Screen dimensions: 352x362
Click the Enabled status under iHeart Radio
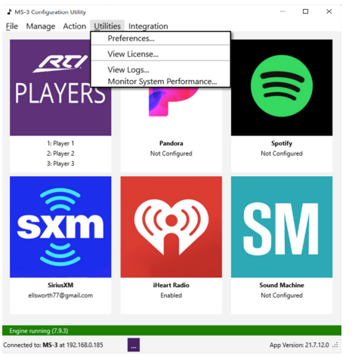pos(171,295)
